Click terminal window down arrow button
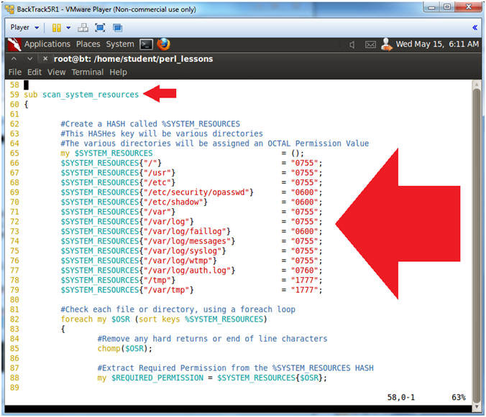Viewport: 486px width, 417px height. pyautogui.click(x=29, y=58)
